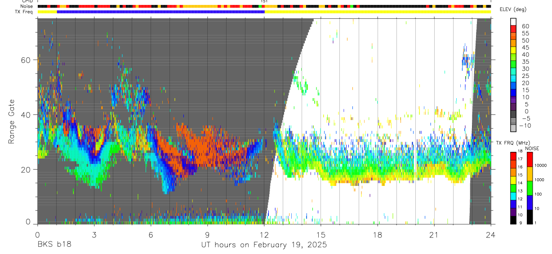Viewport: 552px width, 254px height.
Task: Click TX FRQ bar segment between 9 and 10
Action: click(513, 220)
